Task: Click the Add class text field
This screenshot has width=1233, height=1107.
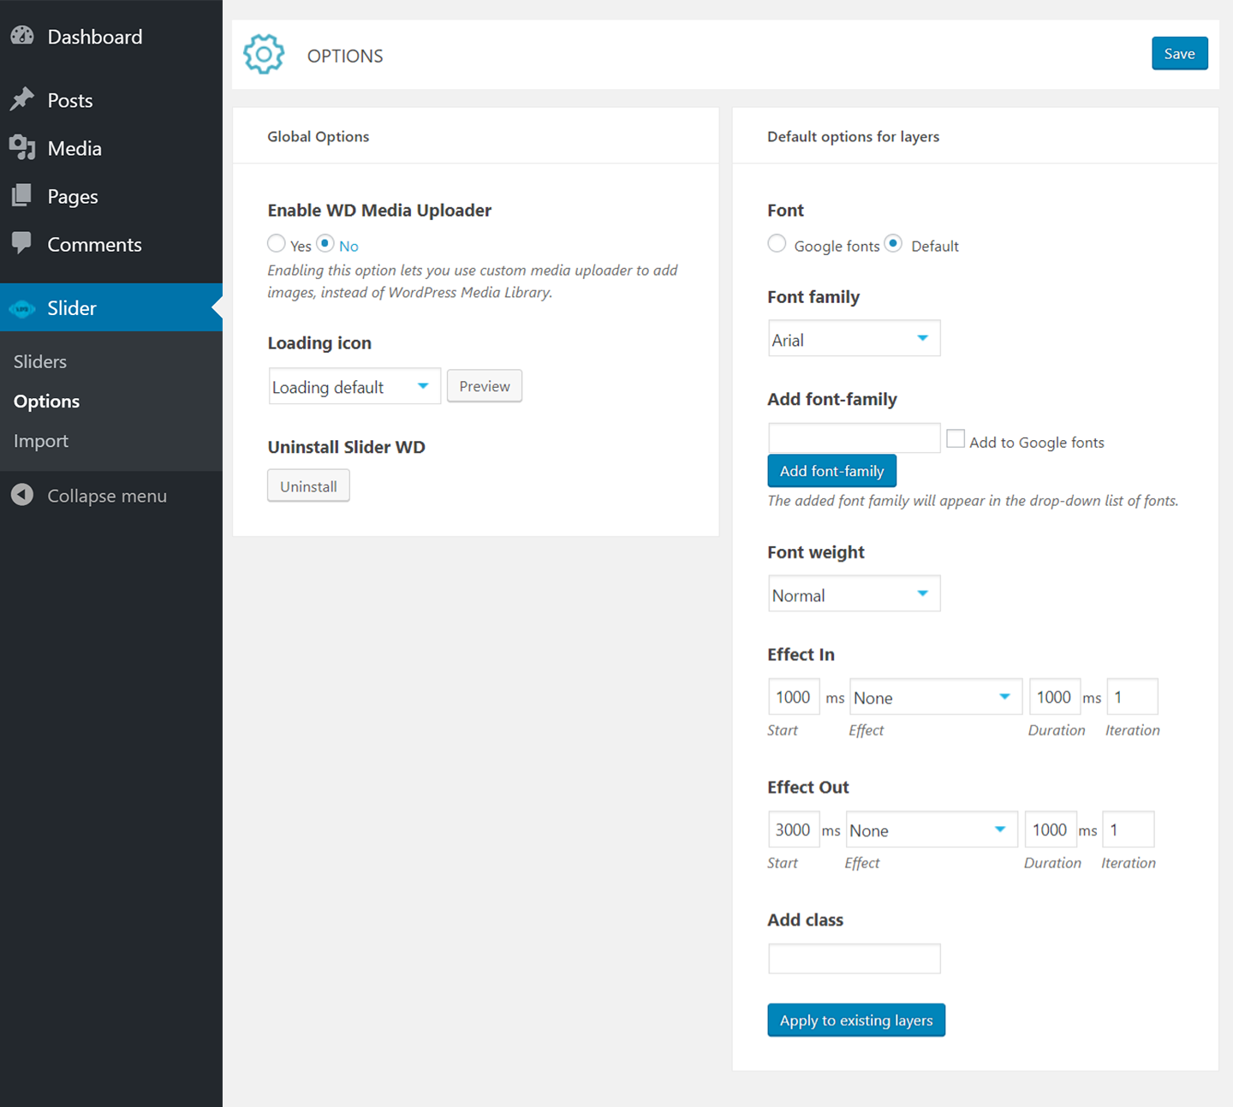Action: 854,959
